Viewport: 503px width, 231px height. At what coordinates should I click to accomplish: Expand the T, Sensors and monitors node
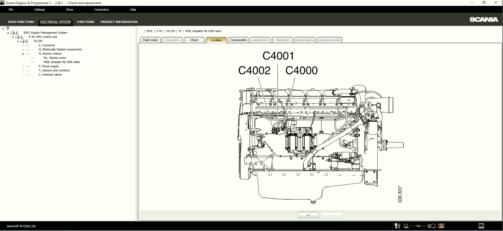23,71
